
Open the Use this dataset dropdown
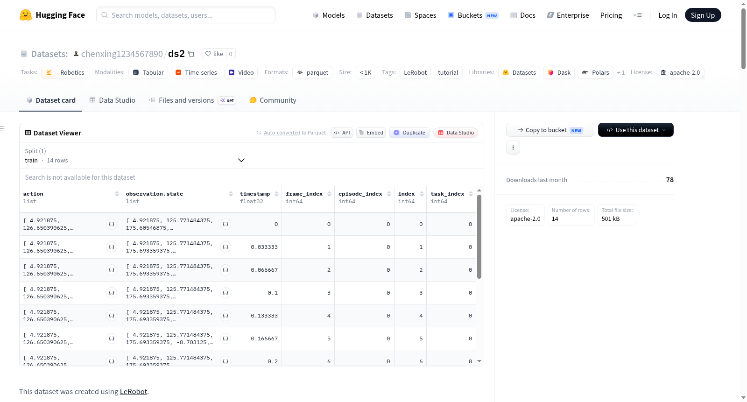pos(635,130)
